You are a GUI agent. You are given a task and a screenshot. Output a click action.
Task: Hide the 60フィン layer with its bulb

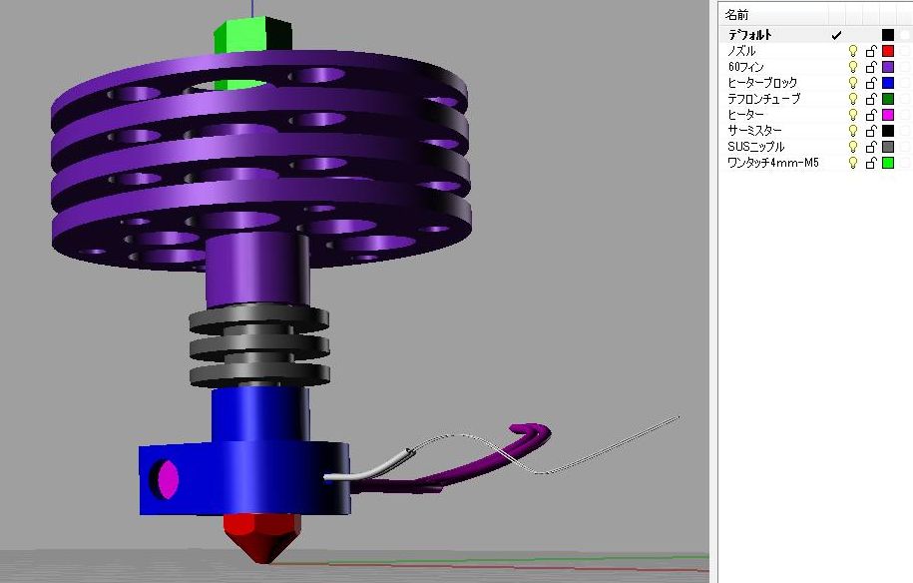click(853, 67)
